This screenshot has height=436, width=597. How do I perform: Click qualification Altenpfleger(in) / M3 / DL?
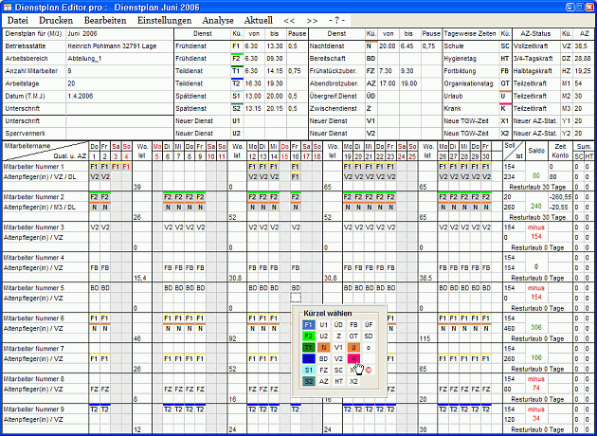(39, 208)
